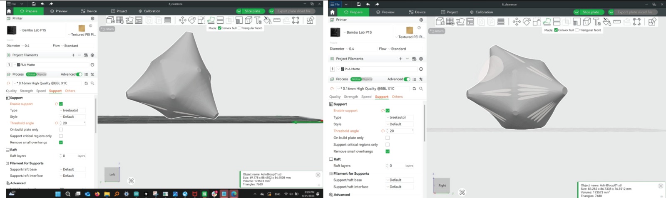Click Arrange all objects icon, left window
The width and height of the screenshot is (666, 198).
coord(139,20)
